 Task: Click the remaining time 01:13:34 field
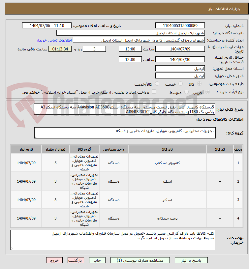(x=60, y=49)
